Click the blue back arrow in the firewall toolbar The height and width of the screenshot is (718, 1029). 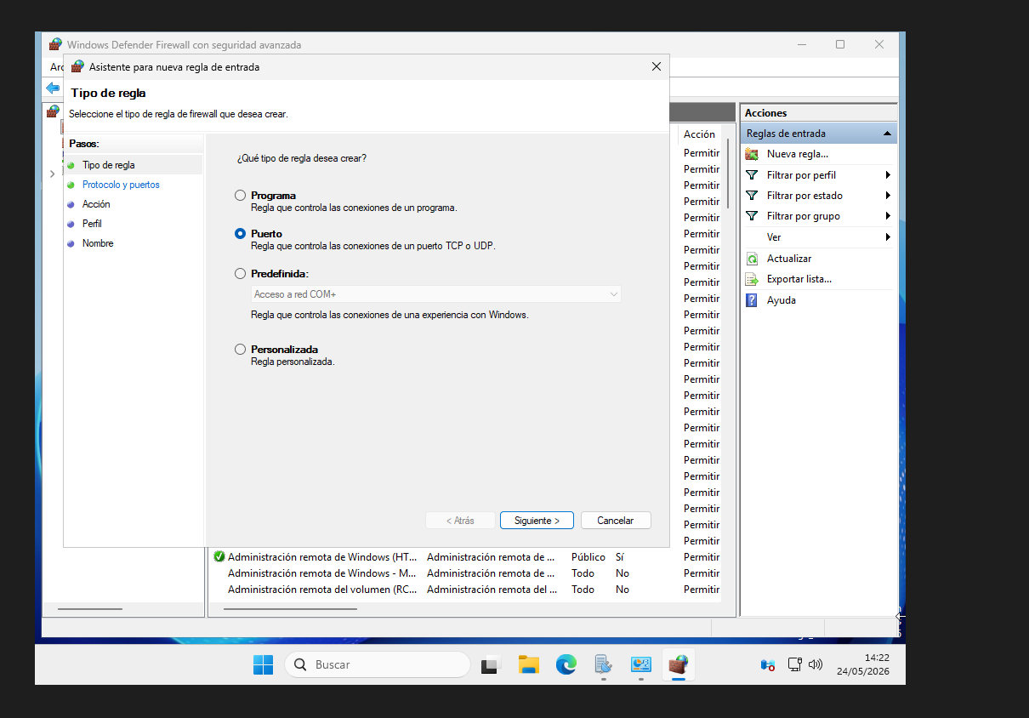pyautogui.click(x=53, y=88)
